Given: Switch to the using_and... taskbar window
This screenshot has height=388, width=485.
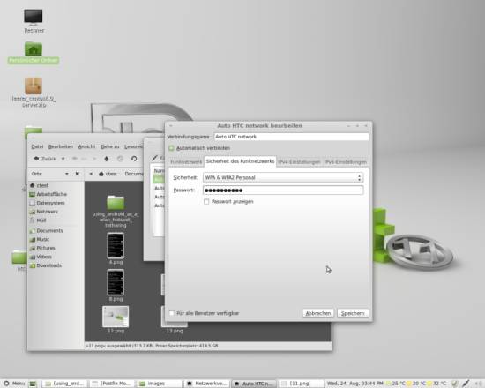Looking at the screenshot, I should point(65,384).
